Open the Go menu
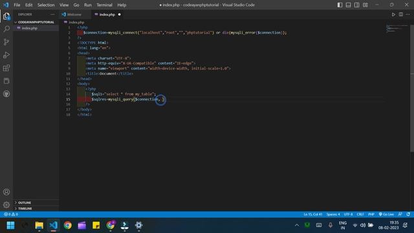Screen dimensions: 414x233 (x=76, y=5)
